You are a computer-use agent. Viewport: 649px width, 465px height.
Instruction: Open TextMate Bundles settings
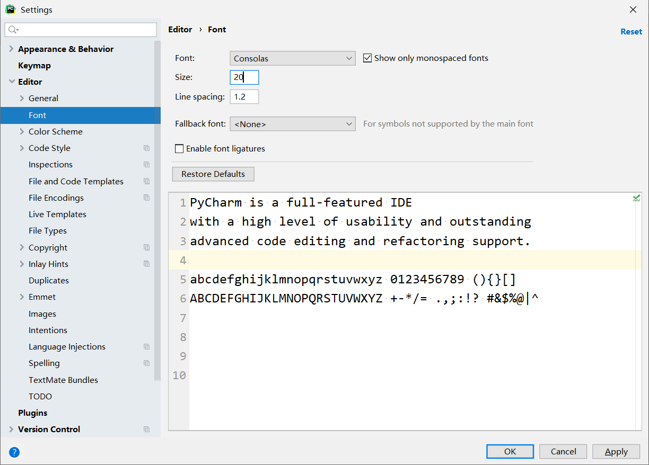[x=63, y=380]
